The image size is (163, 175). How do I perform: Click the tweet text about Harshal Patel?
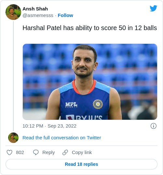[90, 28]
